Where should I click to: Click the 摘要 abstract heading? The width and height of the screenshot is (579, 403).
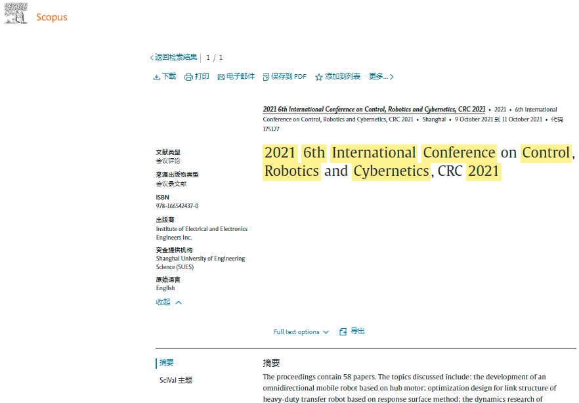(x=271, y=363)
